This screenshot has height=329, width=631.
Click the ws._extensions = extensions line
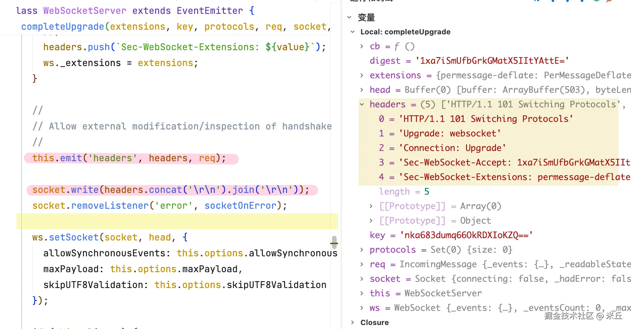tap(121, 63)
